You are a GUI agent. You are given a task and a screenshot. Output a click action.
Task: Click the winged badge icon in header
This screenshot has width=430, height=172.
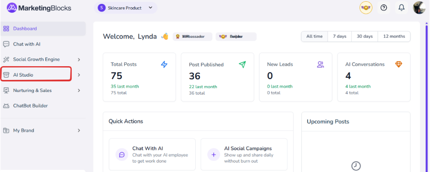(366, 8)
